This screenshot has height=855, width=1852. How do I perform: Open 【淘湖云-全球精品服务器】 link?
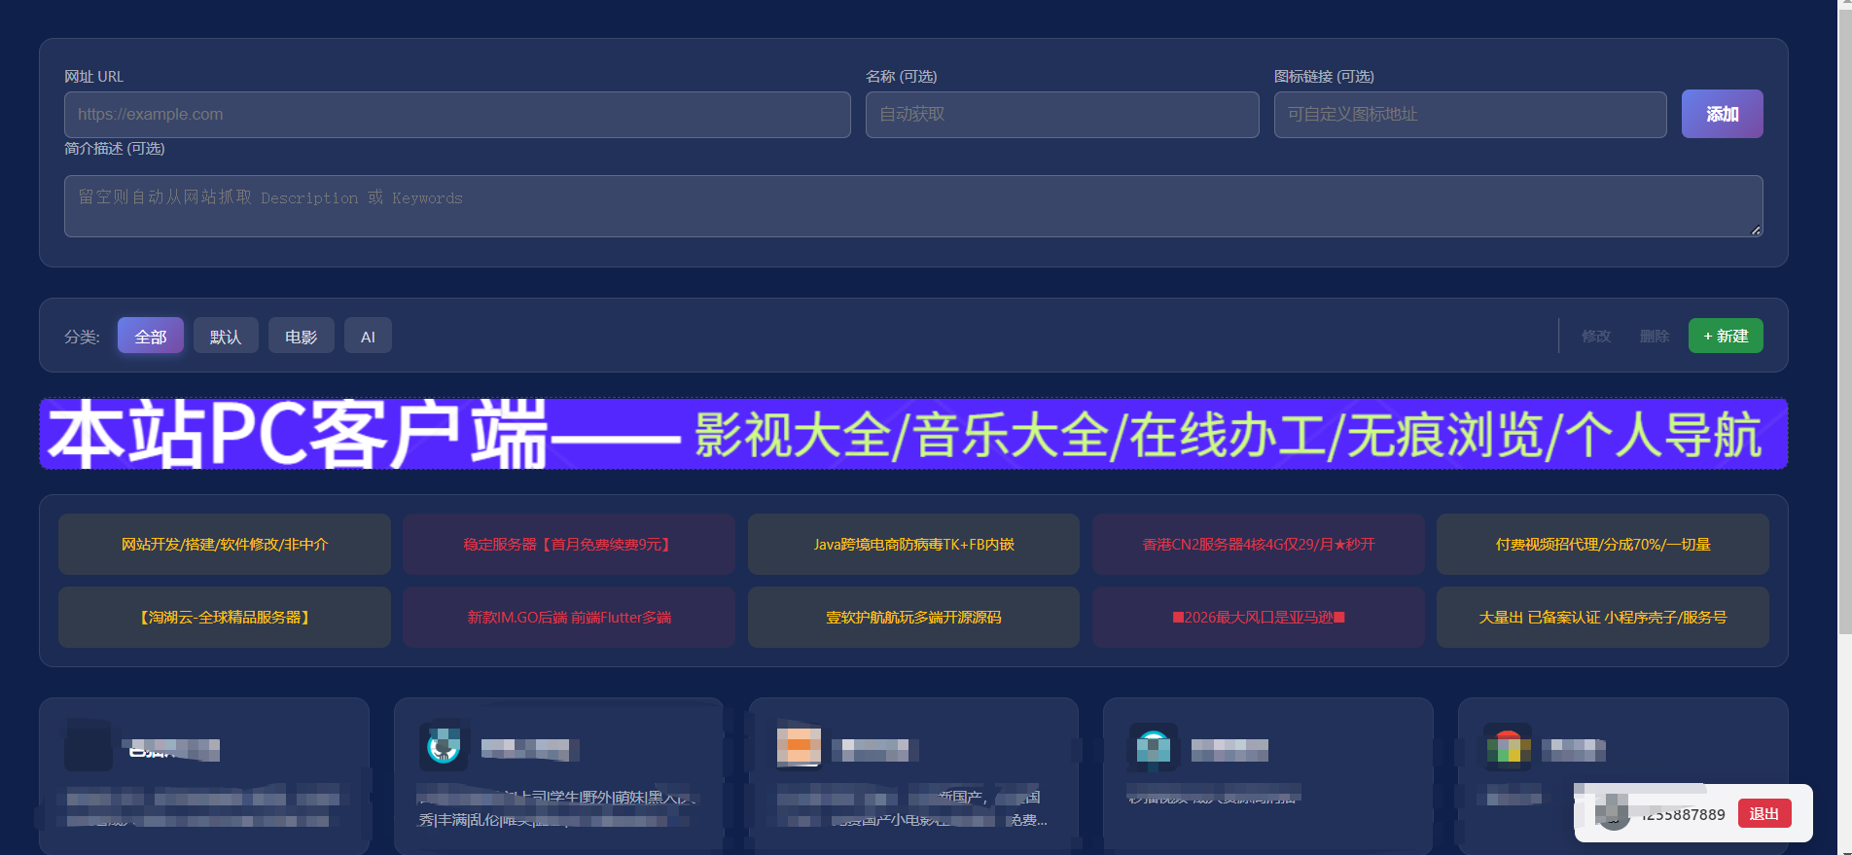[225, 618]
